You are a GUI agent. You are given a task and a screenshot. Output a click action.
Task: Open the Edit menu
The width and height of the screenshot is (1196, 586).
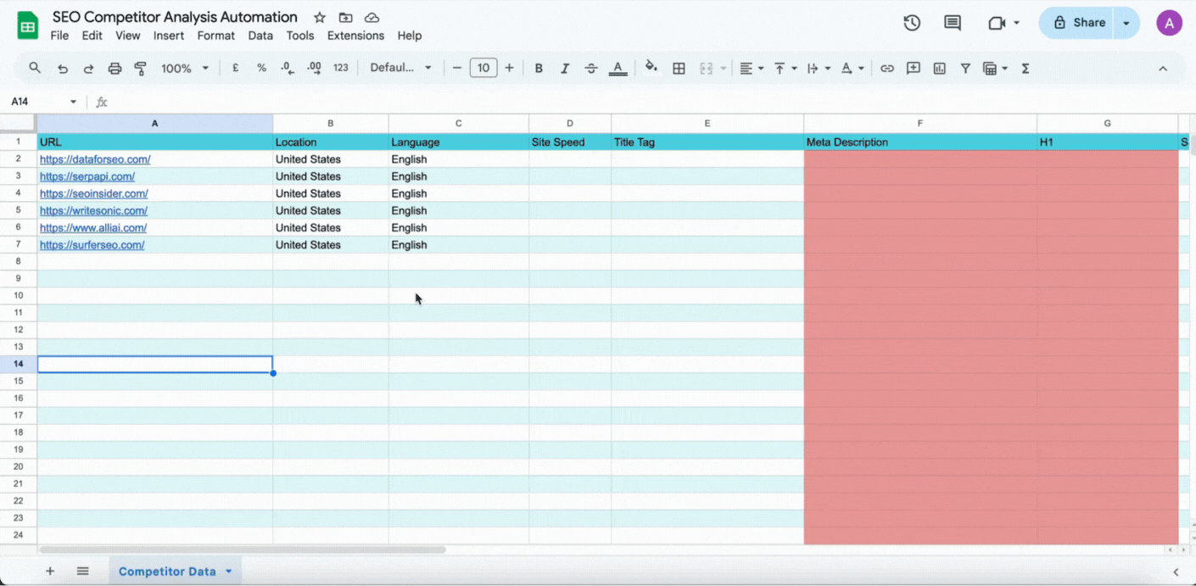click(92, 36)
